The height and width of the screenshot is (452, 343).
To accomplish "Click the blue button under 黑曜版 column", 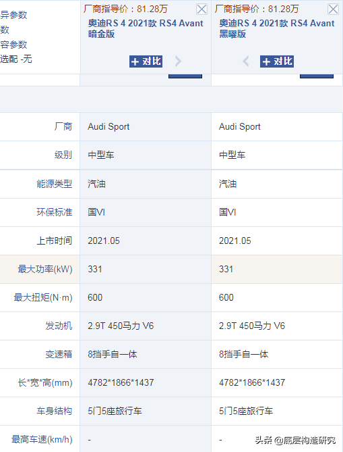I will point(317,76).
